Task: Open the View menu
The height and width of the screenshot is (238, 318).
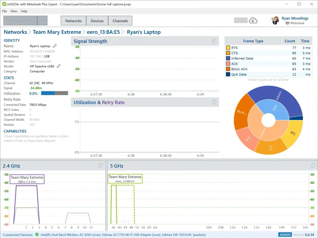Action: 14,11
